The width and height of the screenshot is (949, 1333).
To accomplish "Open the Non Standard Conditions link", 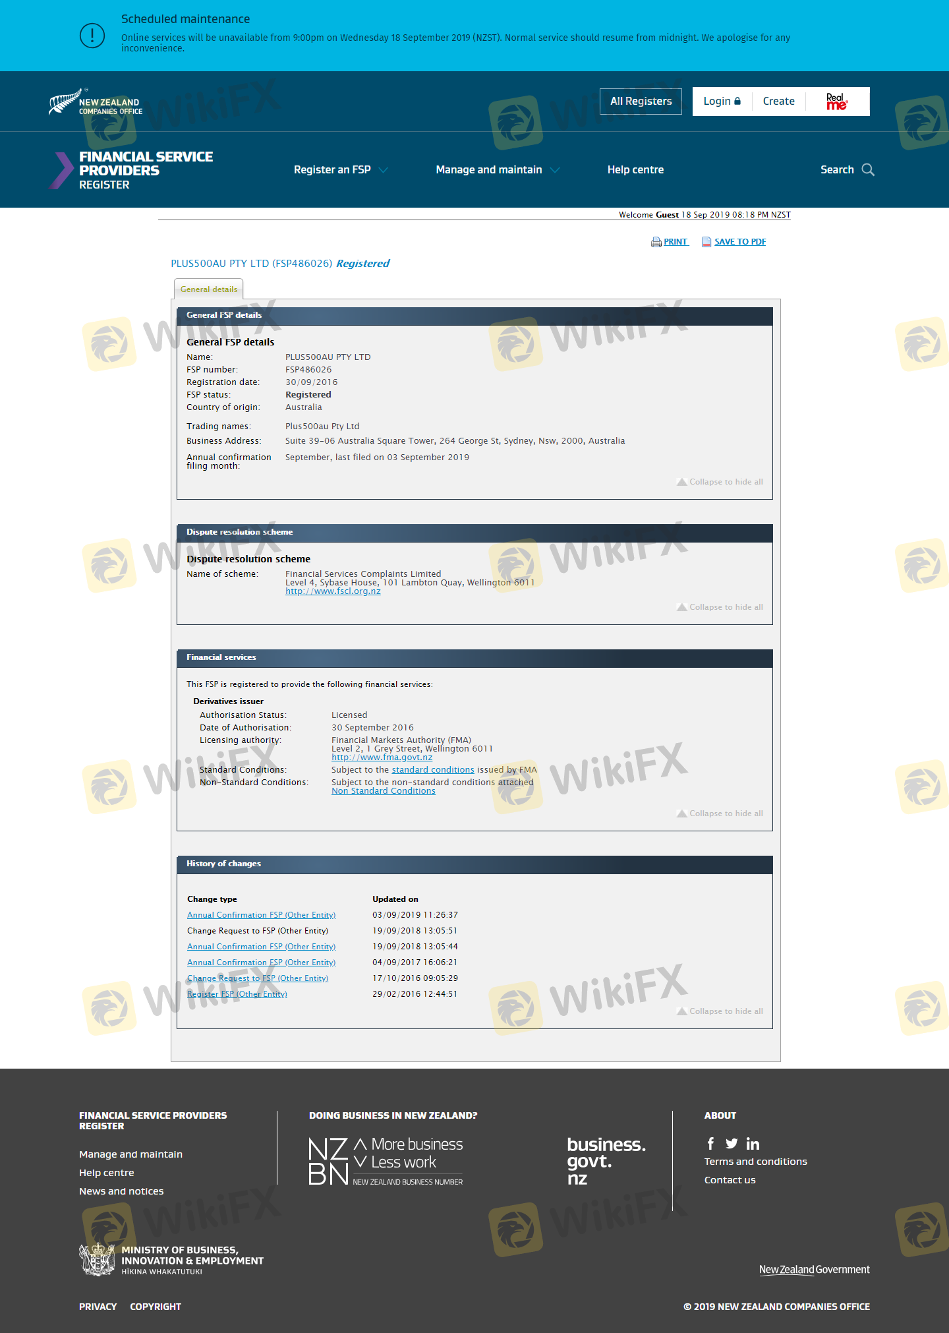I will coord(384,791).
